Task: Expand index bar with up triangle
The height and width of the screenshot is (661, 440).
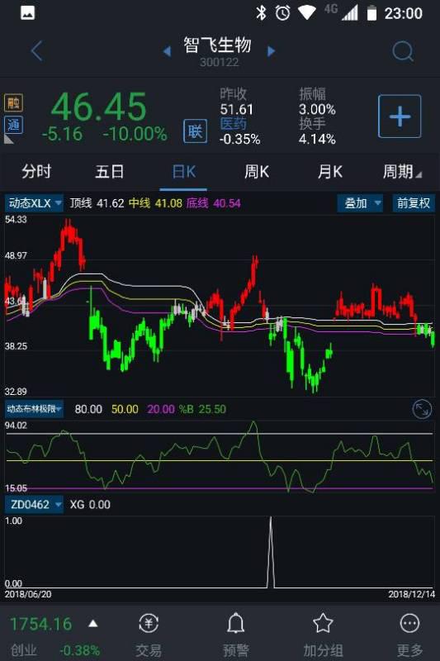Action: coord(93,624)
